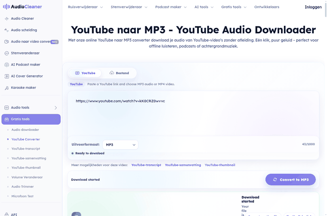Viewport: 327px width, 216px height.
Task: Click the Ready to download status
Action: tap(88, 153)
